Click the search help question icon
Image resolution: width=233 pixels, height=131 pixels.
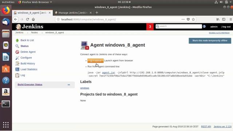click(x=204, y=27)
